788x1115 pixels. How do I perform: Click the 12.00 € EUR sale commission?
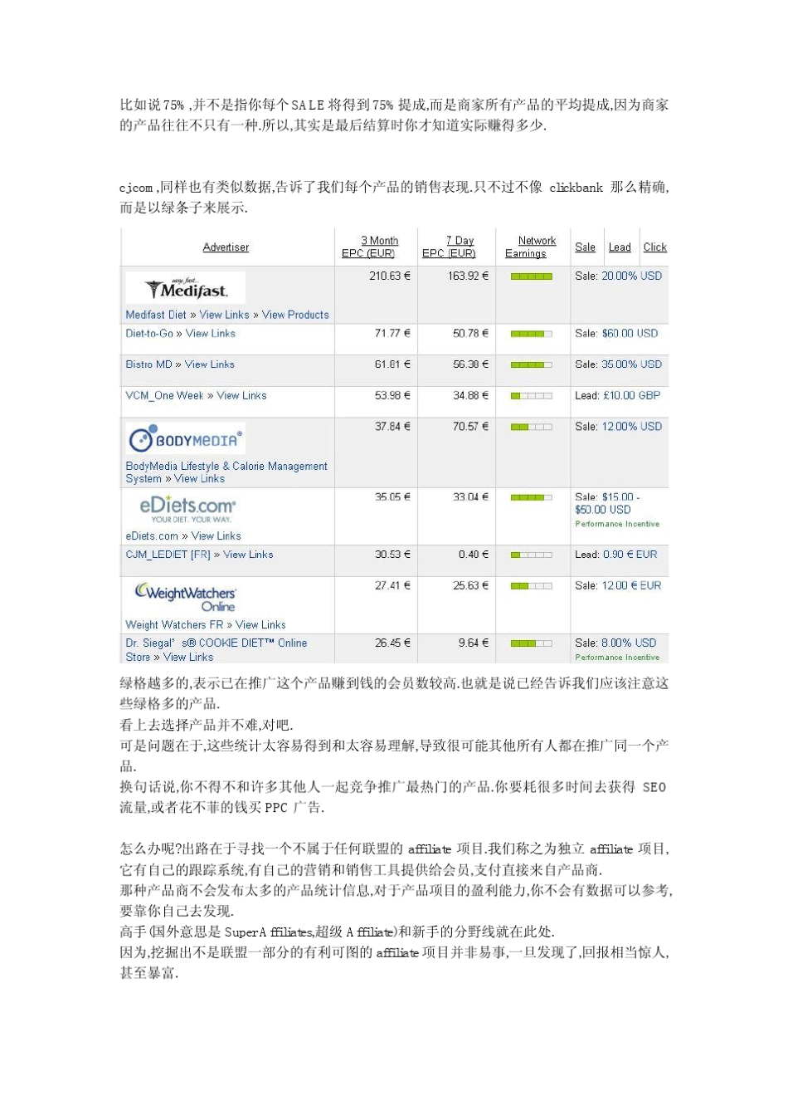click(x=632, y=586)
